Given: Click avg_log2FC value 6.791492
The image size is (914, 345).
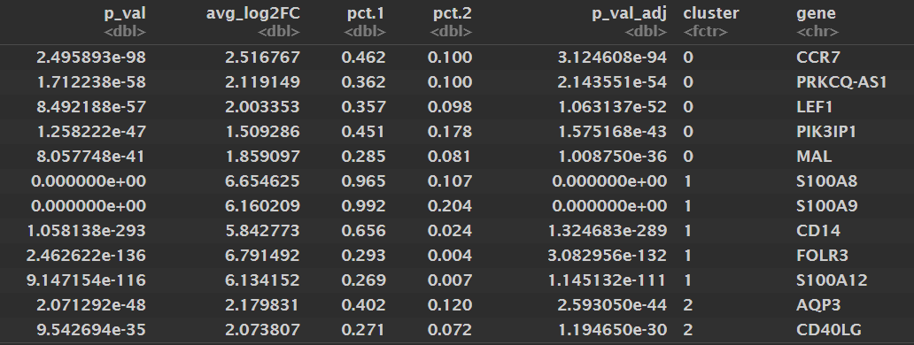Looking at the screenshot, I should click(262, 256).
